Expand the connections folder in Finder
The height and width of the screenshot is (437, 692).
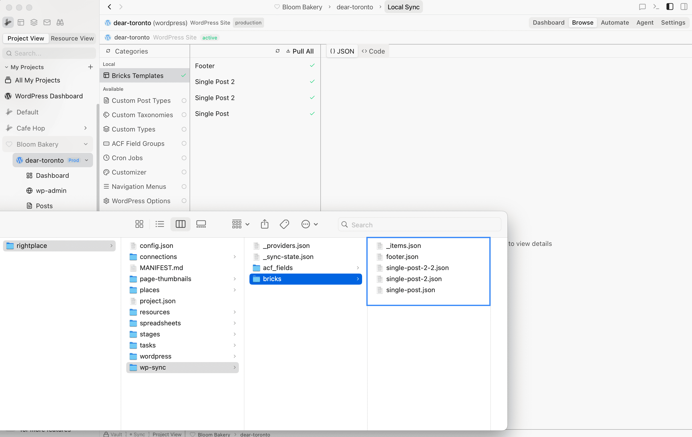(235, 256)
